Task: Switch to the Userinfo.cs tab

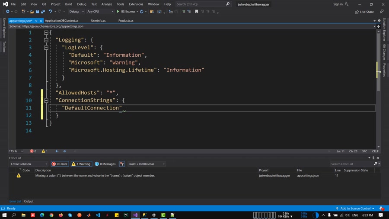Action: coord(98,21)
